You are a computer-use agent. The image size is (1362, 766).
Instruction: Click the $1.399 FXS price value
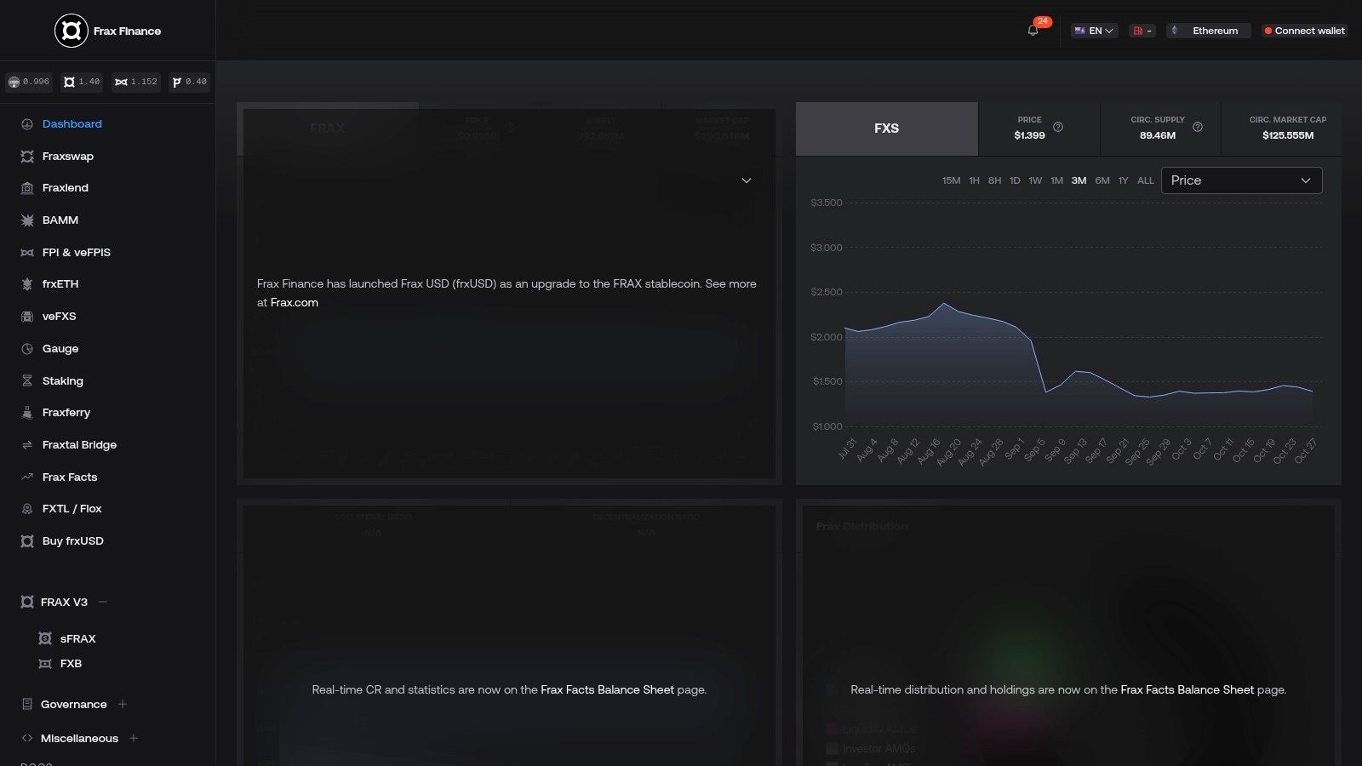tap(1029, 135)
